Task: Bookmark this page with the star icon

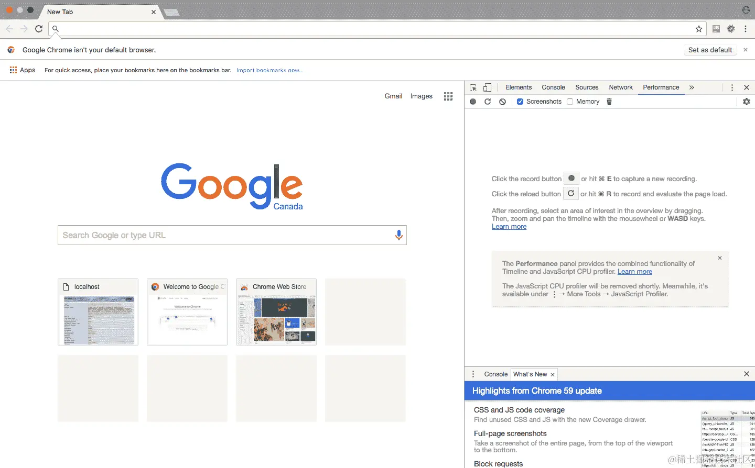Action: coord(698,29)
